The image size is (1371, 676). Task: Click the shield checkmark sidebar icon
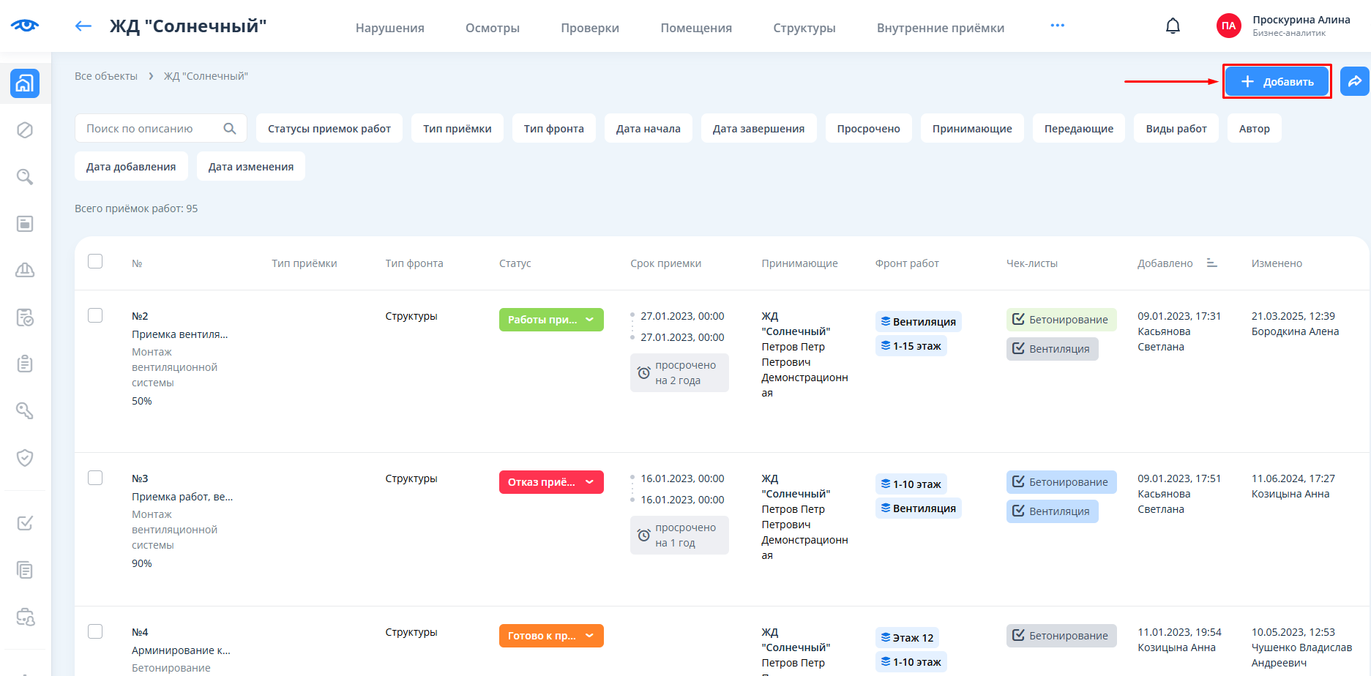coord(25,458)
